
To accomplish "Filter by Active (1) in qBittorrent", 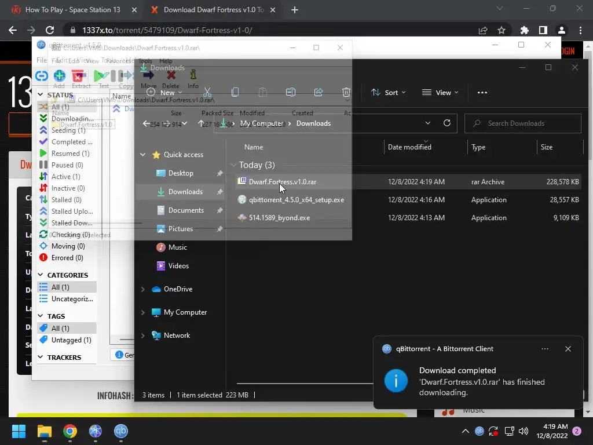I will coord(66,177).
